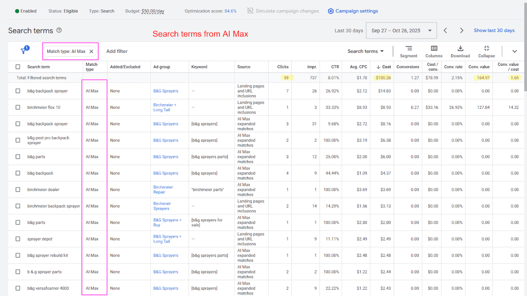Screen dimensions: 527x296
Task: Sort by Avg. CPC column header
Action: click(x=358, y=67)
